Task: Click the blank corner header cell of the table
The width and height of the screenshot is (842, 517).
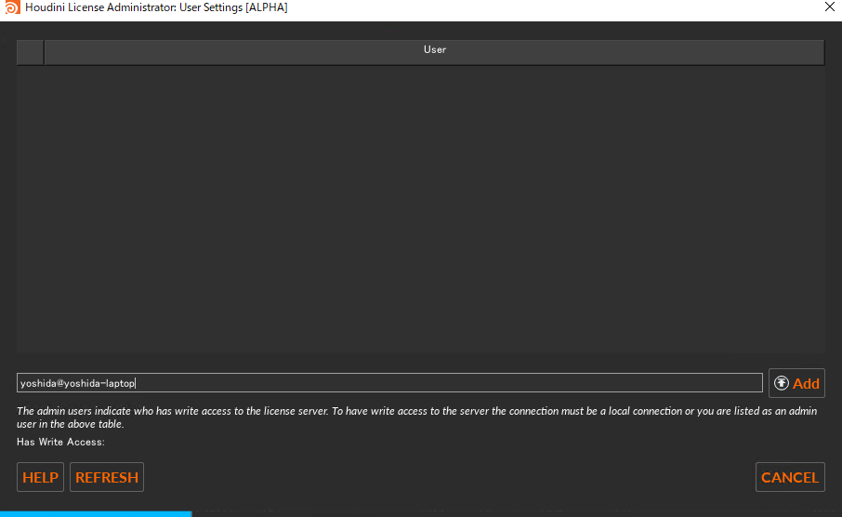Action: pyautogui.click(x=30, y=52)
